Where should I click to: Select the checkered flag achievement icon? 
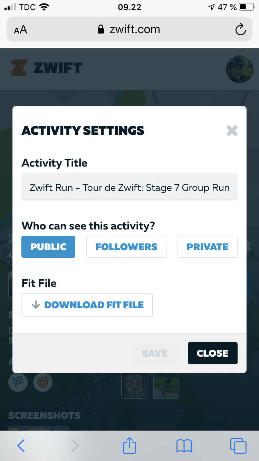pyautogui.click(x=18, y=383)
